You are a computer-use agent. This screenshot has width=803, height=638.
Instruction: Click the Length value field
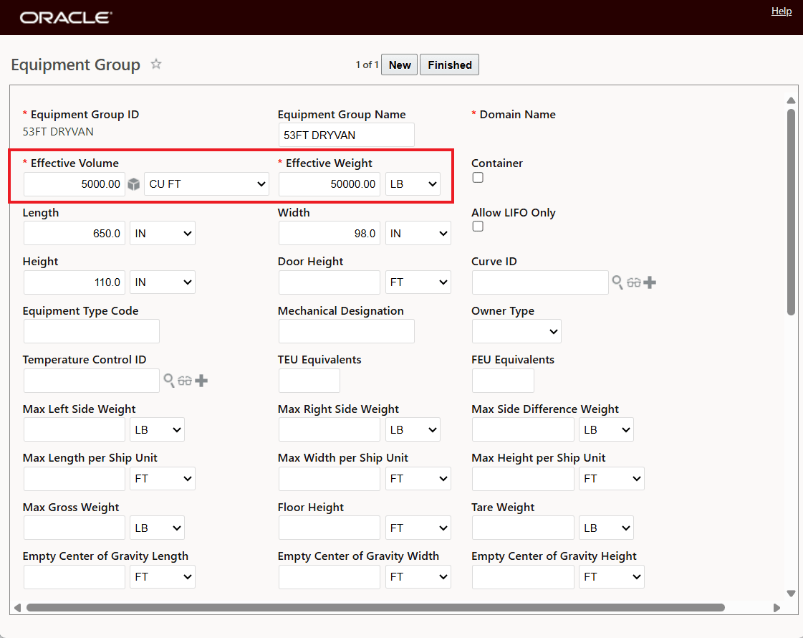(74, 233)
